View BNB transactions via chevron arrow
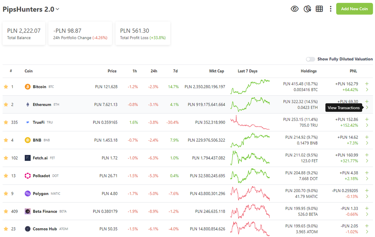 point(367,143)
